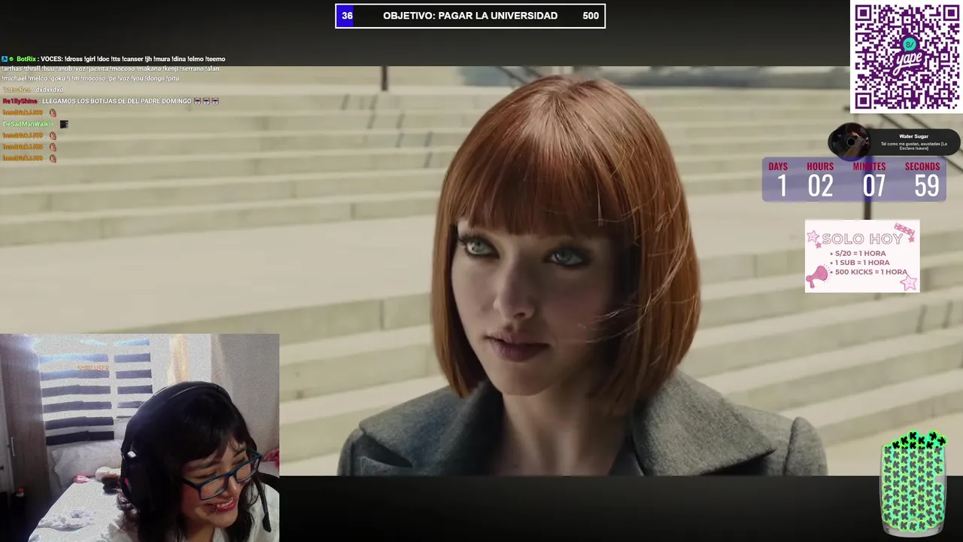Screen dimensions: 963x542
Task: Click the Re1llyShine username in chat
Action: coord(20,101)
